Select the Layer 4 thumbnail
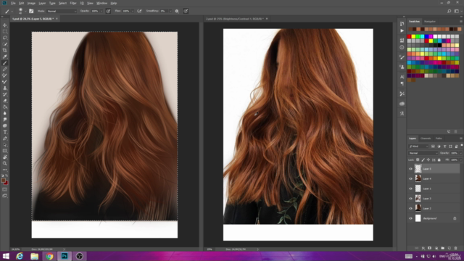Screen dimensions: 464x261 tap(418, 178)
